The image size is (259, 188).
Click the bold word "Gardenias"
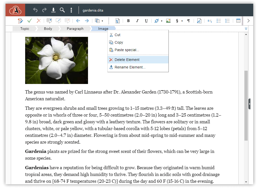37,168
